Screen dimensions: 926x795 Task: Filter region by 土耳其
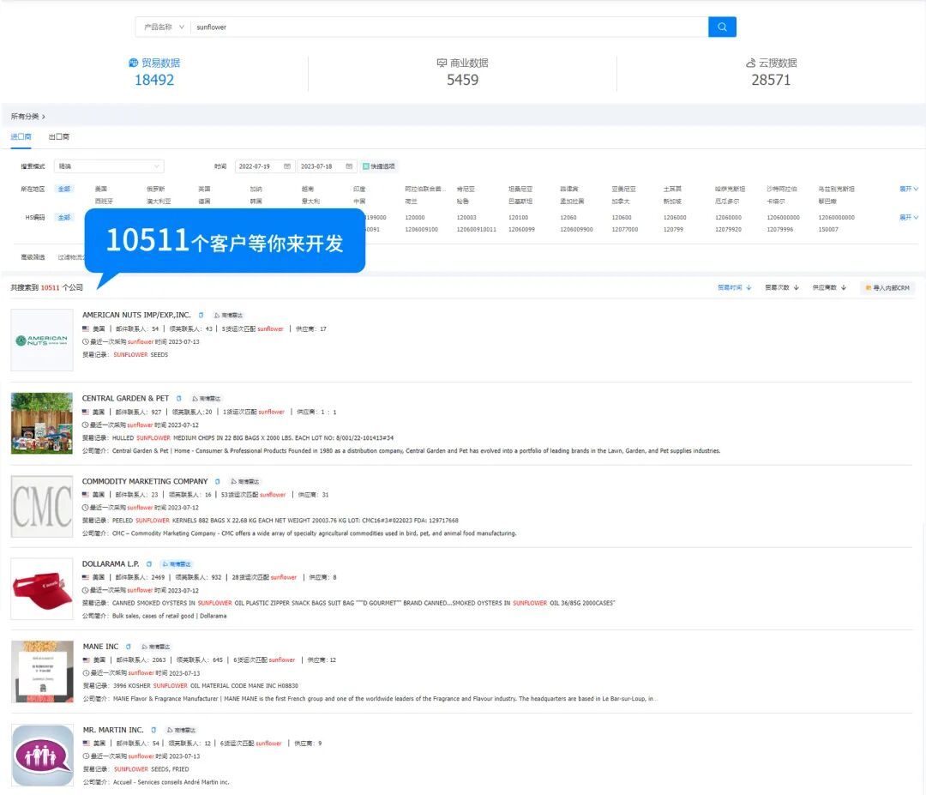coord(672,189)
